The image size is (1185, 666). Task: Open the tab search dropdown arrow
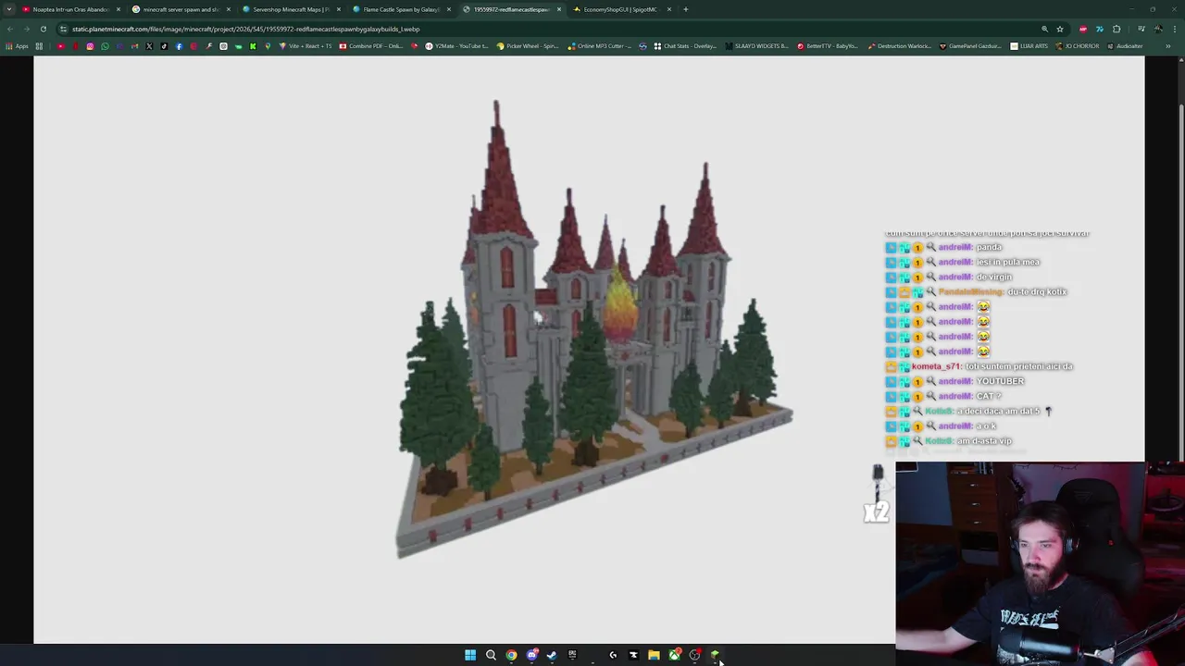coord(9,9)
